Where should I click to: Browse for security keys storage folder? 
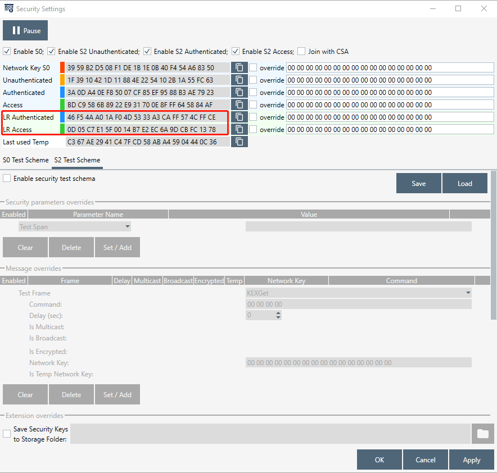coord(482,434)
